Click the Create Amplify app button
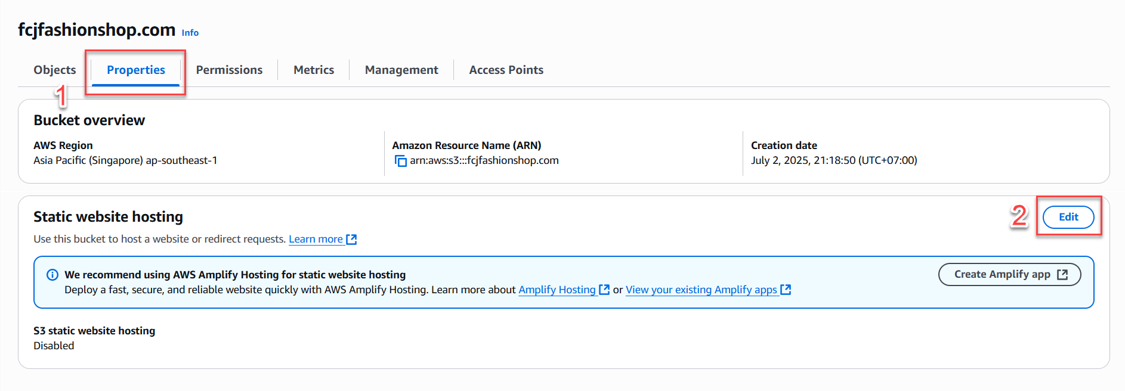Image resolution: width=1125 pixels, height=391 pixels. pyautogui.click(x=1010, y=274)
